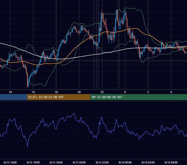The width and height of the screenshot is (187, 165).
Task: Select the NY 21:00-06:00 JST session bar
Action: point(138,97)
